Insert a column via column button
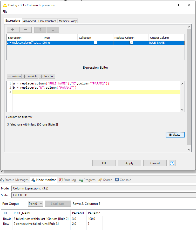Screen dimensions: 196x230 [x=14, y=76]
